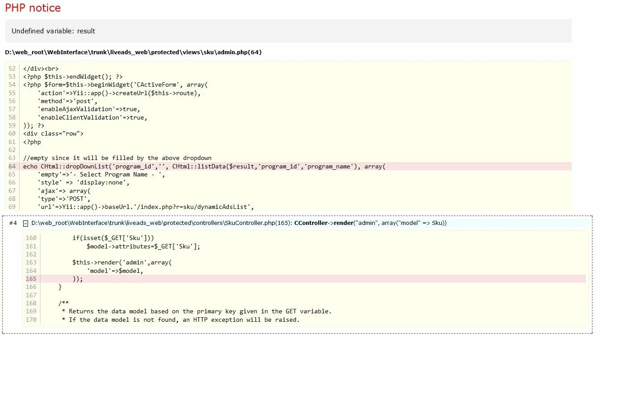Viewport: 640px width, 400px height.
Task: Click line 161 model attributes assignment
Action: [144, 247]
